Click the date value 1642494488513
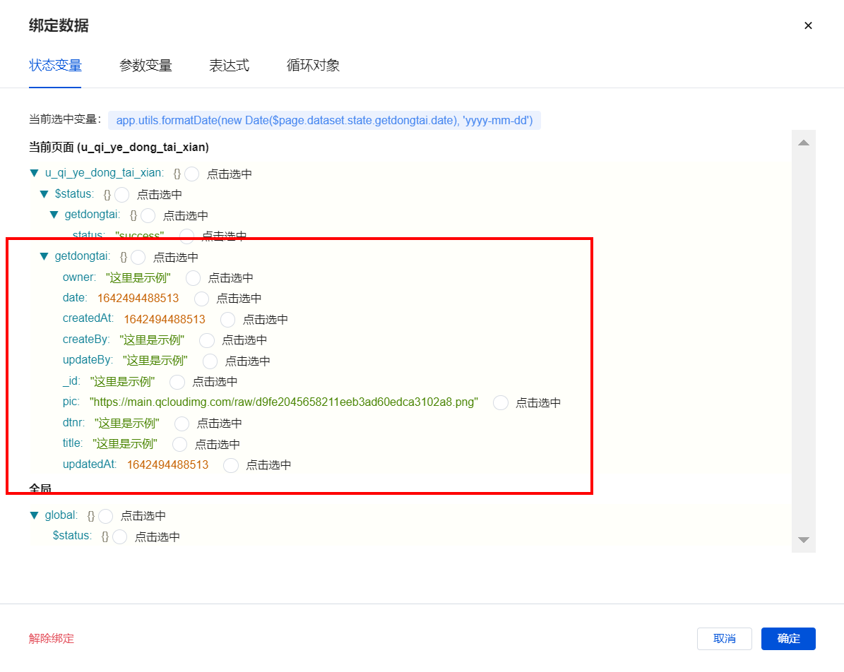Screen dimensions: 844x672 coord(138,298)
